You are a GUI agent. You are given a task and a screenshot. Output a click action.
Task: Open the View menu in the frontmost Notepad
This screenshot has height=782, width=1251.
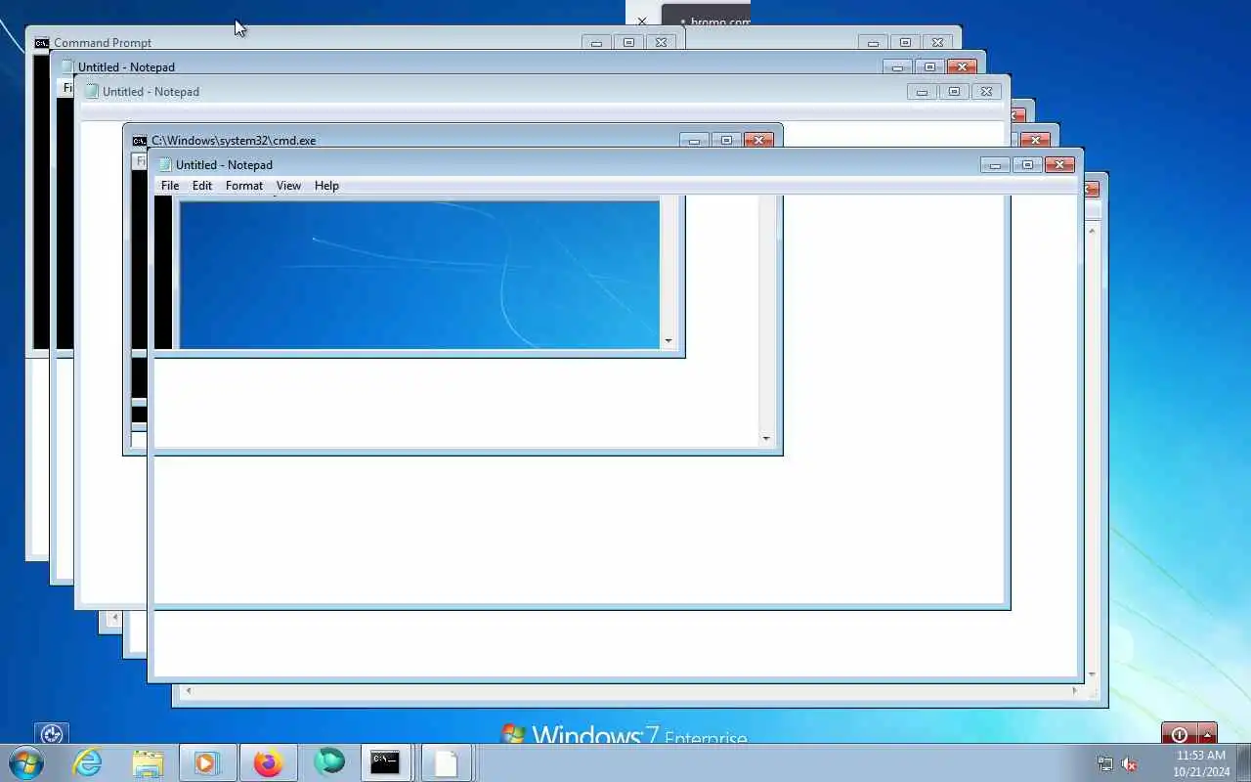point(288,186)
